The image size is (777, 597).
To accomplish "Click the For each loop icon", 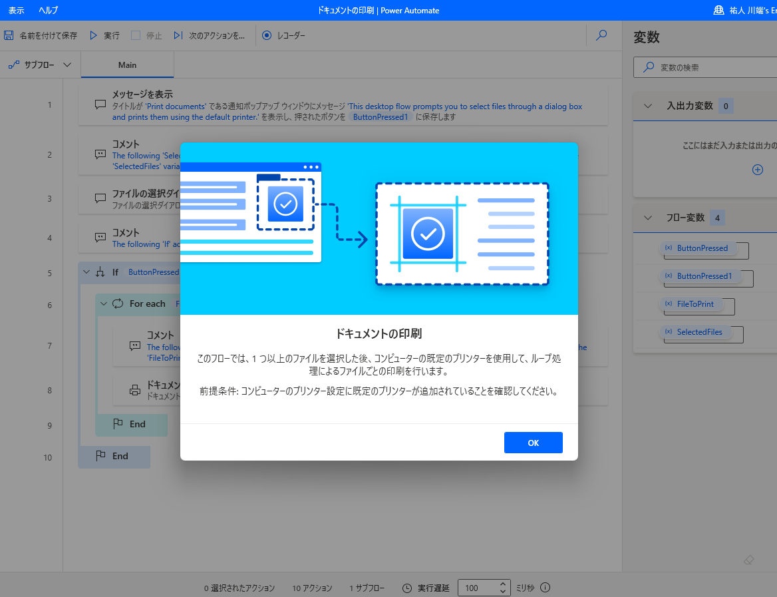I will click(x=118, y=303).
